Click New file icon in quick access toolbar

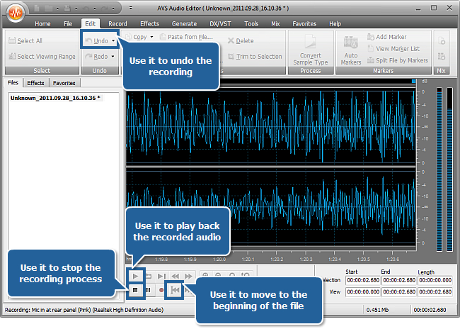pyautogui.click(x=37, y=9)
